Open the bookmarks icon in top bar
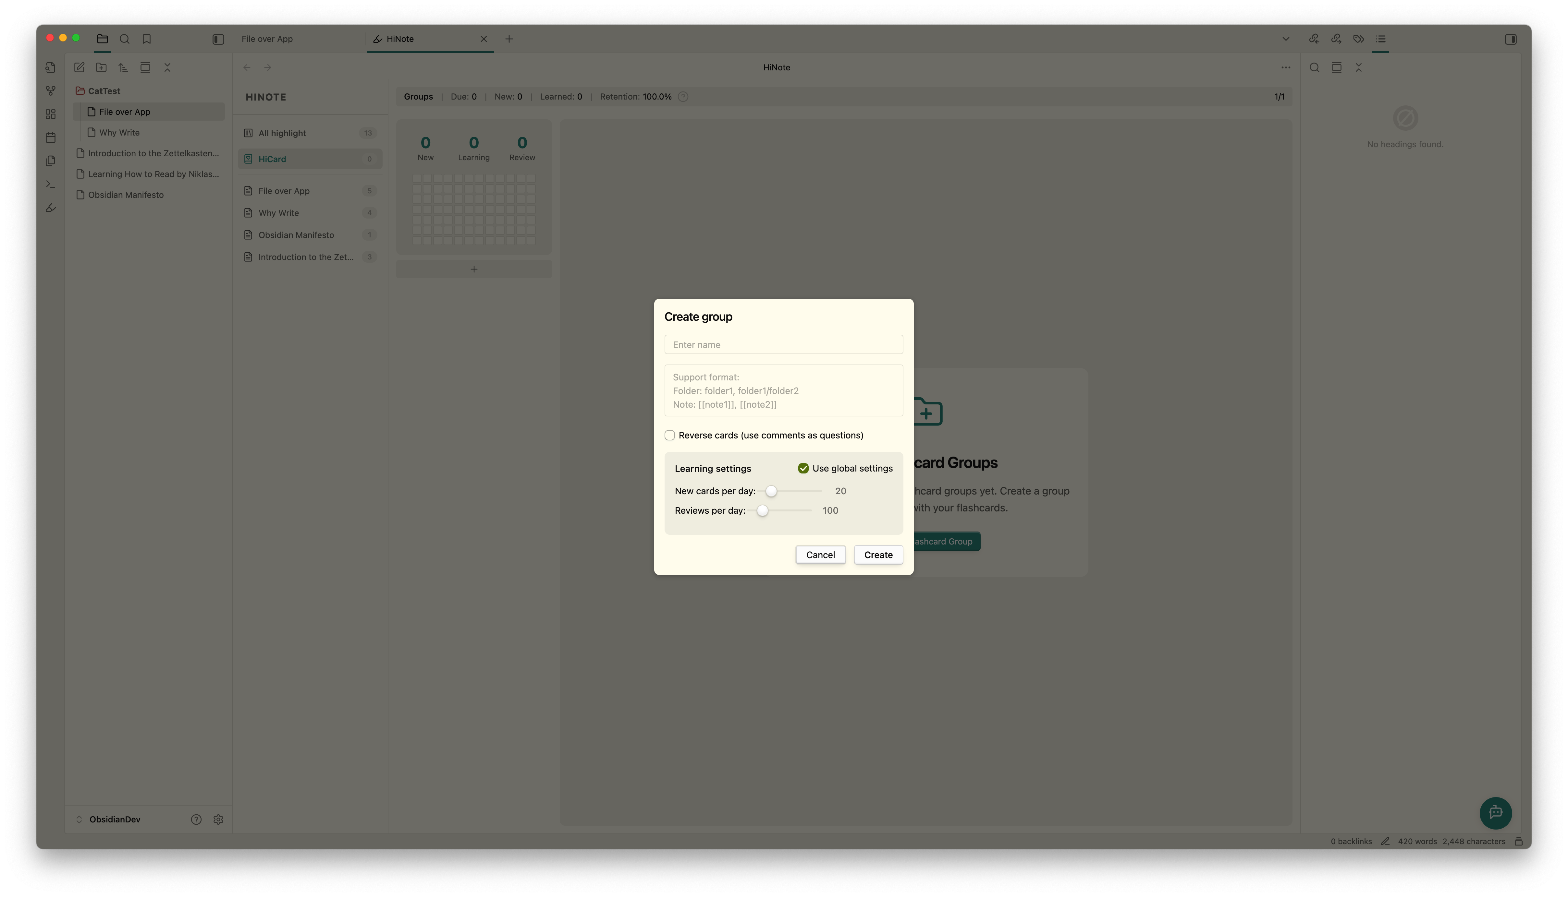The height and width of the screenshot is (897, 1568). point(147,39)
